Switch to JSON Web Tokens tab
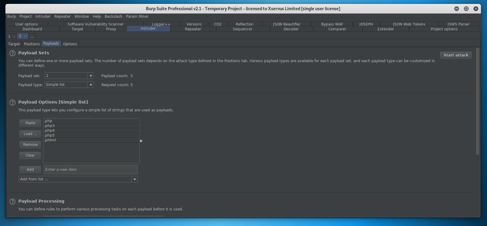 409,24
